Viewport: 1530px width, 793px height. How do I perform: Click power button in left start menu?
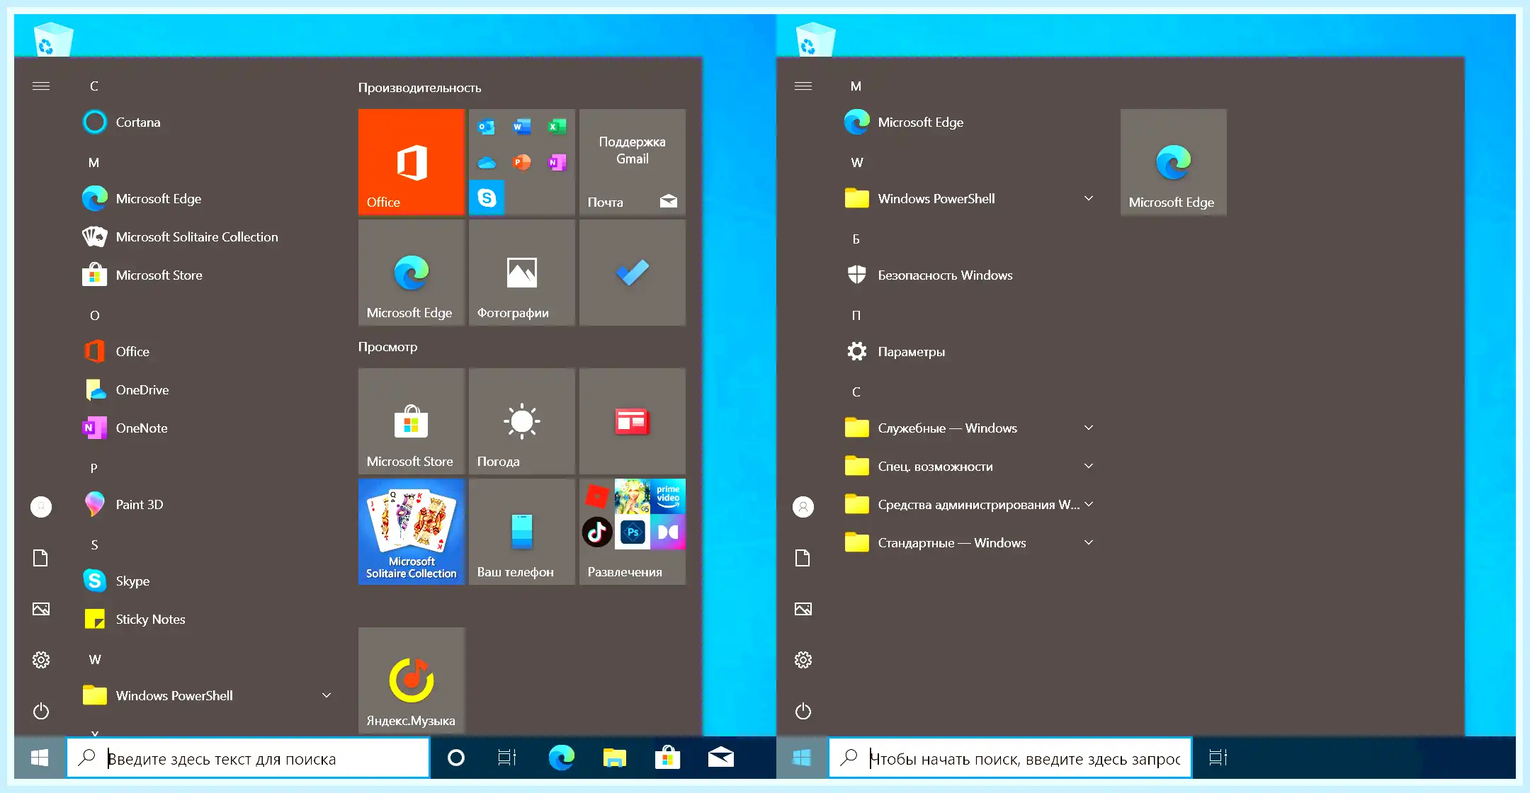coord(41,711)
